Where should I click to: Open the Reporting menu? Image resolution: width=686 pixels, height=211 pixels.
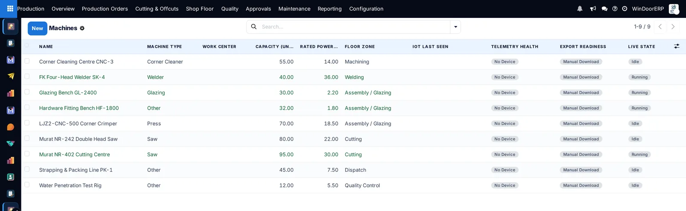330,9
